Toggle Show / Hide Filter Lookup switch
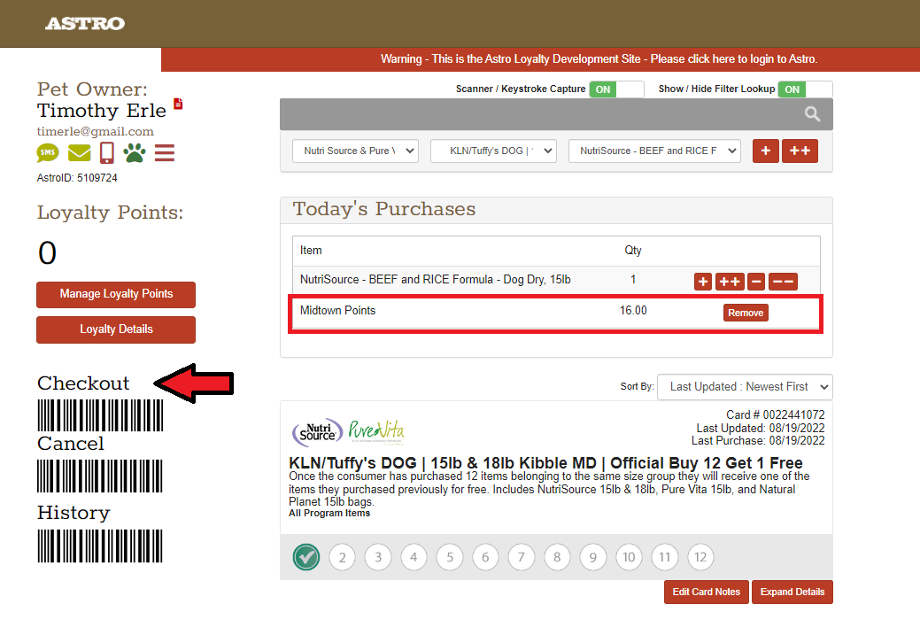The height and width of the screenshot is (635, 920). (806, 89)
